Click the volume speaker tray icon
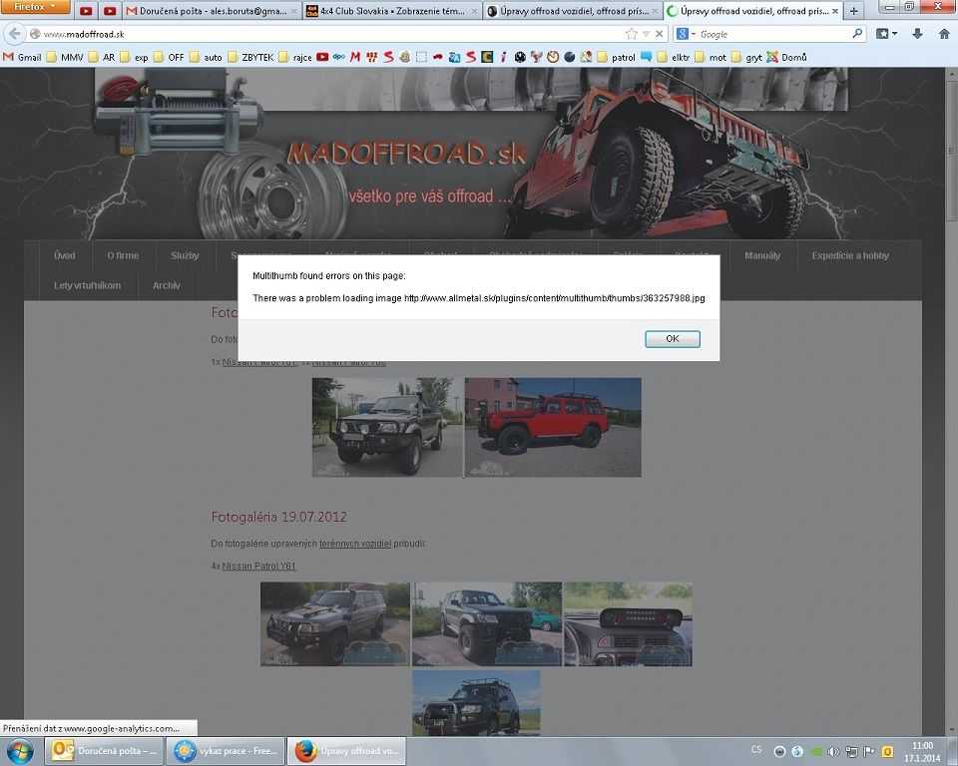This screenshot has width=958, height=766. point(833,751)
